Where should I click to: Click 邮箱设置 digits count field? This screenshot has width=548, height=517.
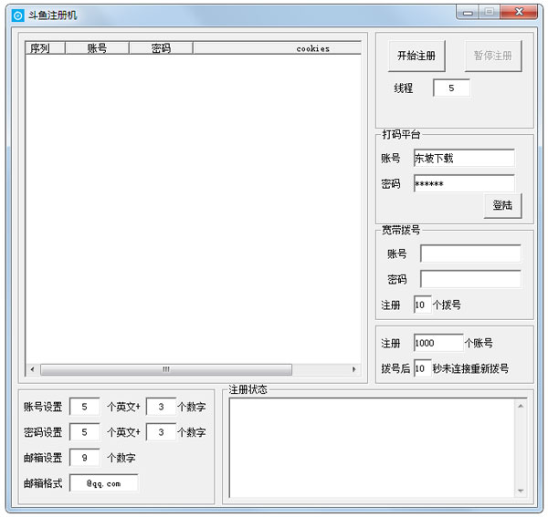coord(85,458)
